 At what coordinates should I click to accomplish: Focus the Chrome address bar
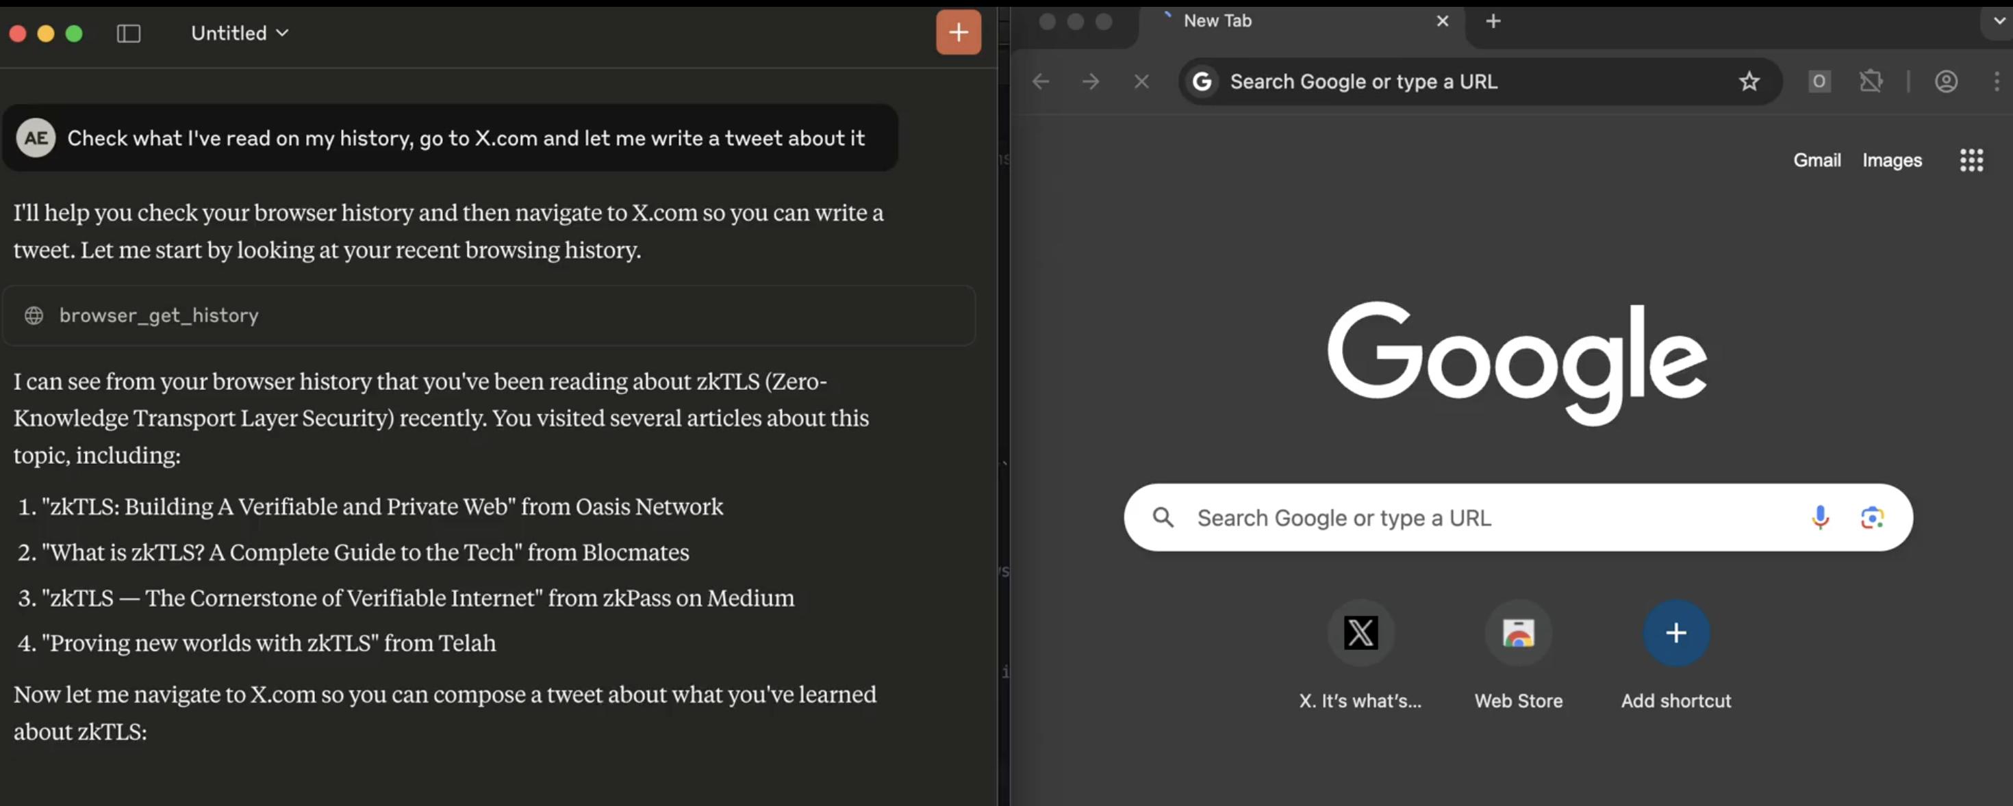click(1480, 81)
